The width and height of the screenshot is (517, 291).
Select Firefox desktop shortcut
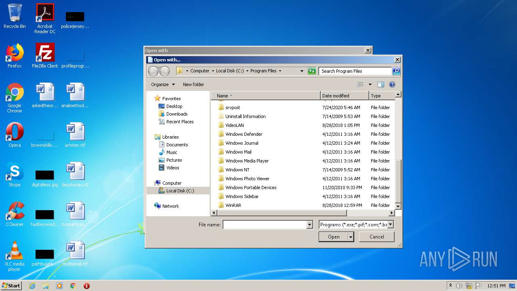[x=15, y=56]
